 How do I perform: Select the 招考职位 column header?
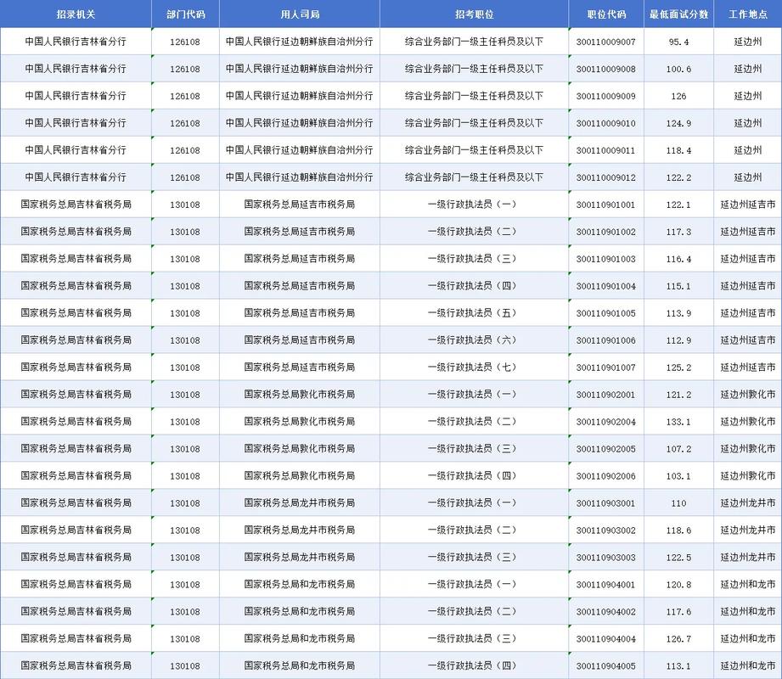pos(474,14)
